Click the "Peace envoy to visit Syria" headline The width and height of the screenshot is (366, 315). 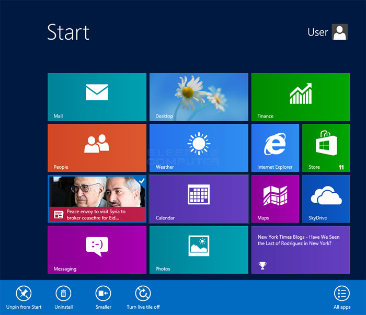click(x=96, y=215)
